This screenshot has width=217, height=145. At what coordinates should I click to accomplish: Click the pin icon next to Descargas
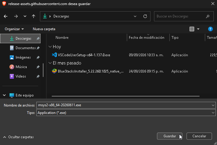[x=38, y=38]
